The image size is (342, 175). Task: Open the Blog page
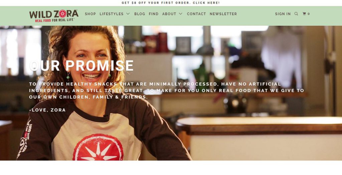point(140,14)
